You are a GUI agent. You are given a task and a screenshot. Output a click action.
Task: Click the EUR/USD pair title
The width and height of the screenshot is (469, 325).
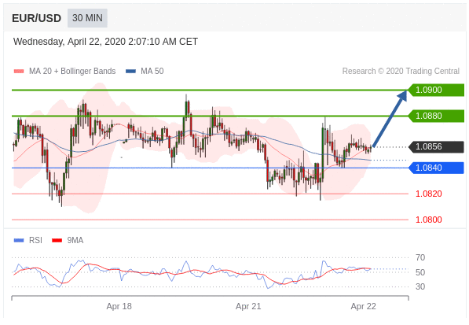coord(36,18)
